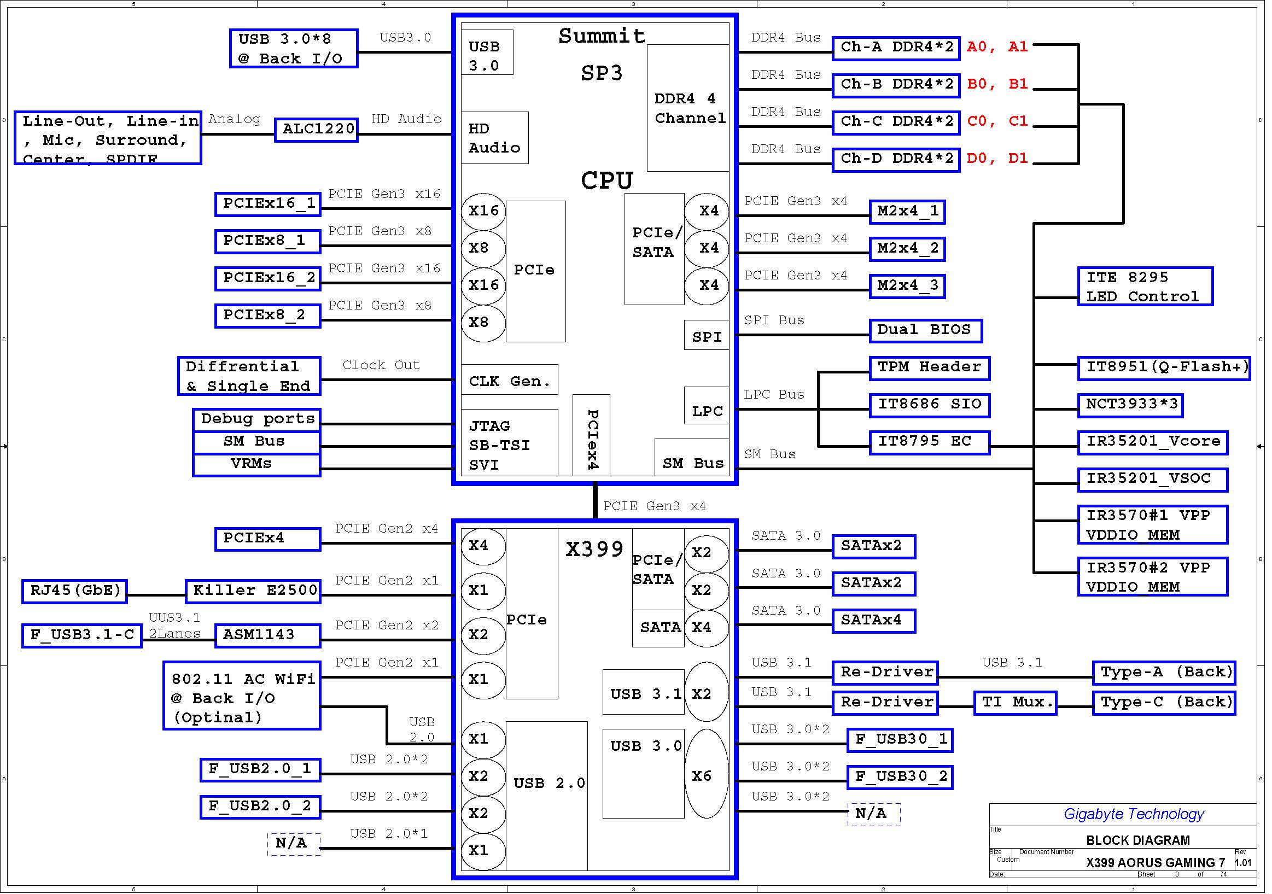This screenshot has width=1272, height=894.
Task: Select the ALC1220 audio codec block
Action: pyautogui.click(x=316, y=130)
